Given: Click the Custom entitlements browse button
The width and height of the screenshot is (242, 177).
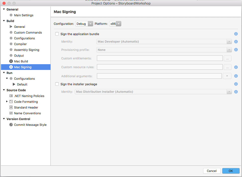Looking at the screenshot, I should point(227,58).
